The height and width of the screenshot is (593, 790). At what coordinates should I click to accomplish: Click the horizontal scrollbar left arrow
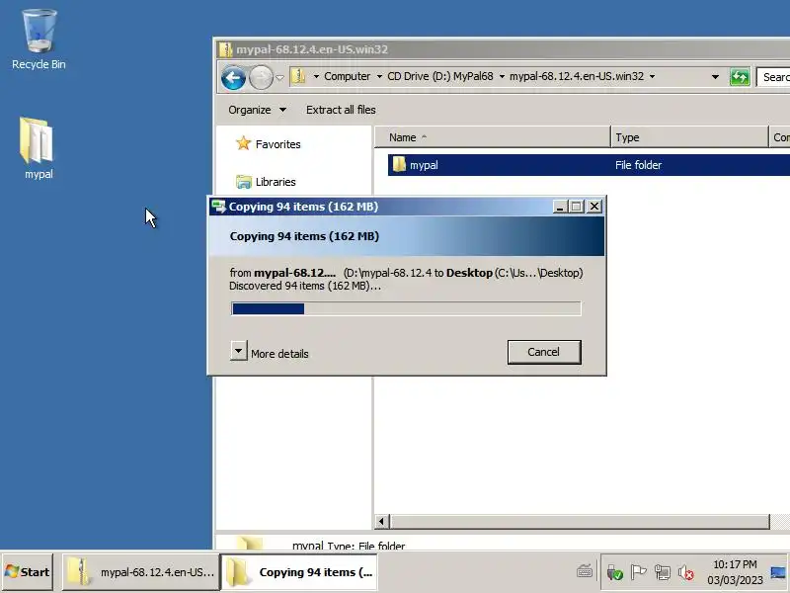[381, 522]
